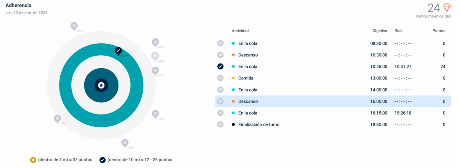Click the Objetivo column header

pyautogui.click(x=380, y=31)
